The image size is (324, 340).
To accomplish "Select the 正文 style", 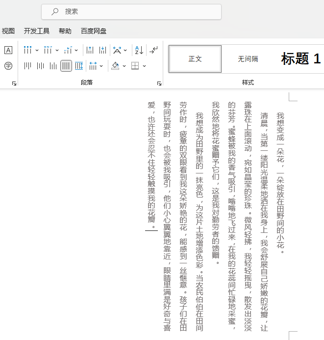I will pos(195,59).
